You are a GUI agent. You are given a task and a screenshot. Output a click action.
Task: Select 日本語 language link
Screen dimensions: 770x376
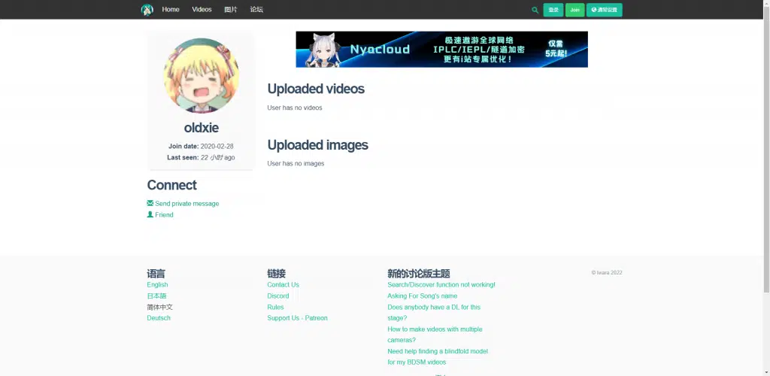156,296
